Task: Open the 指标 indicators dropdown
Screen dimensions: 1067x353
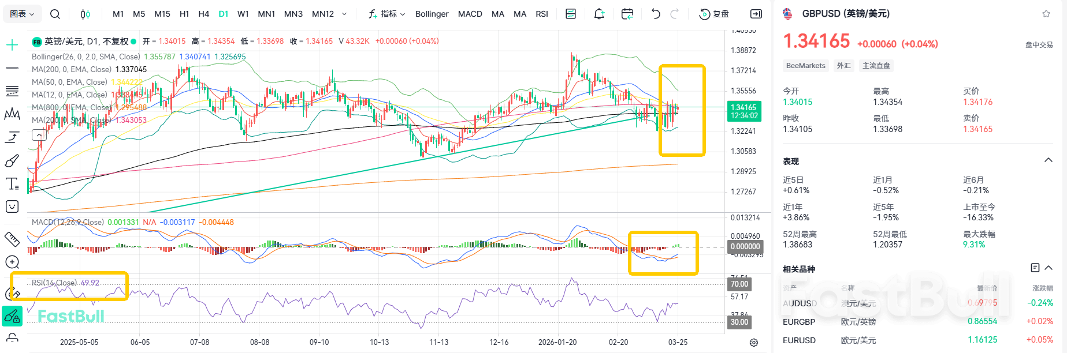Action: [x=387, y=14]
